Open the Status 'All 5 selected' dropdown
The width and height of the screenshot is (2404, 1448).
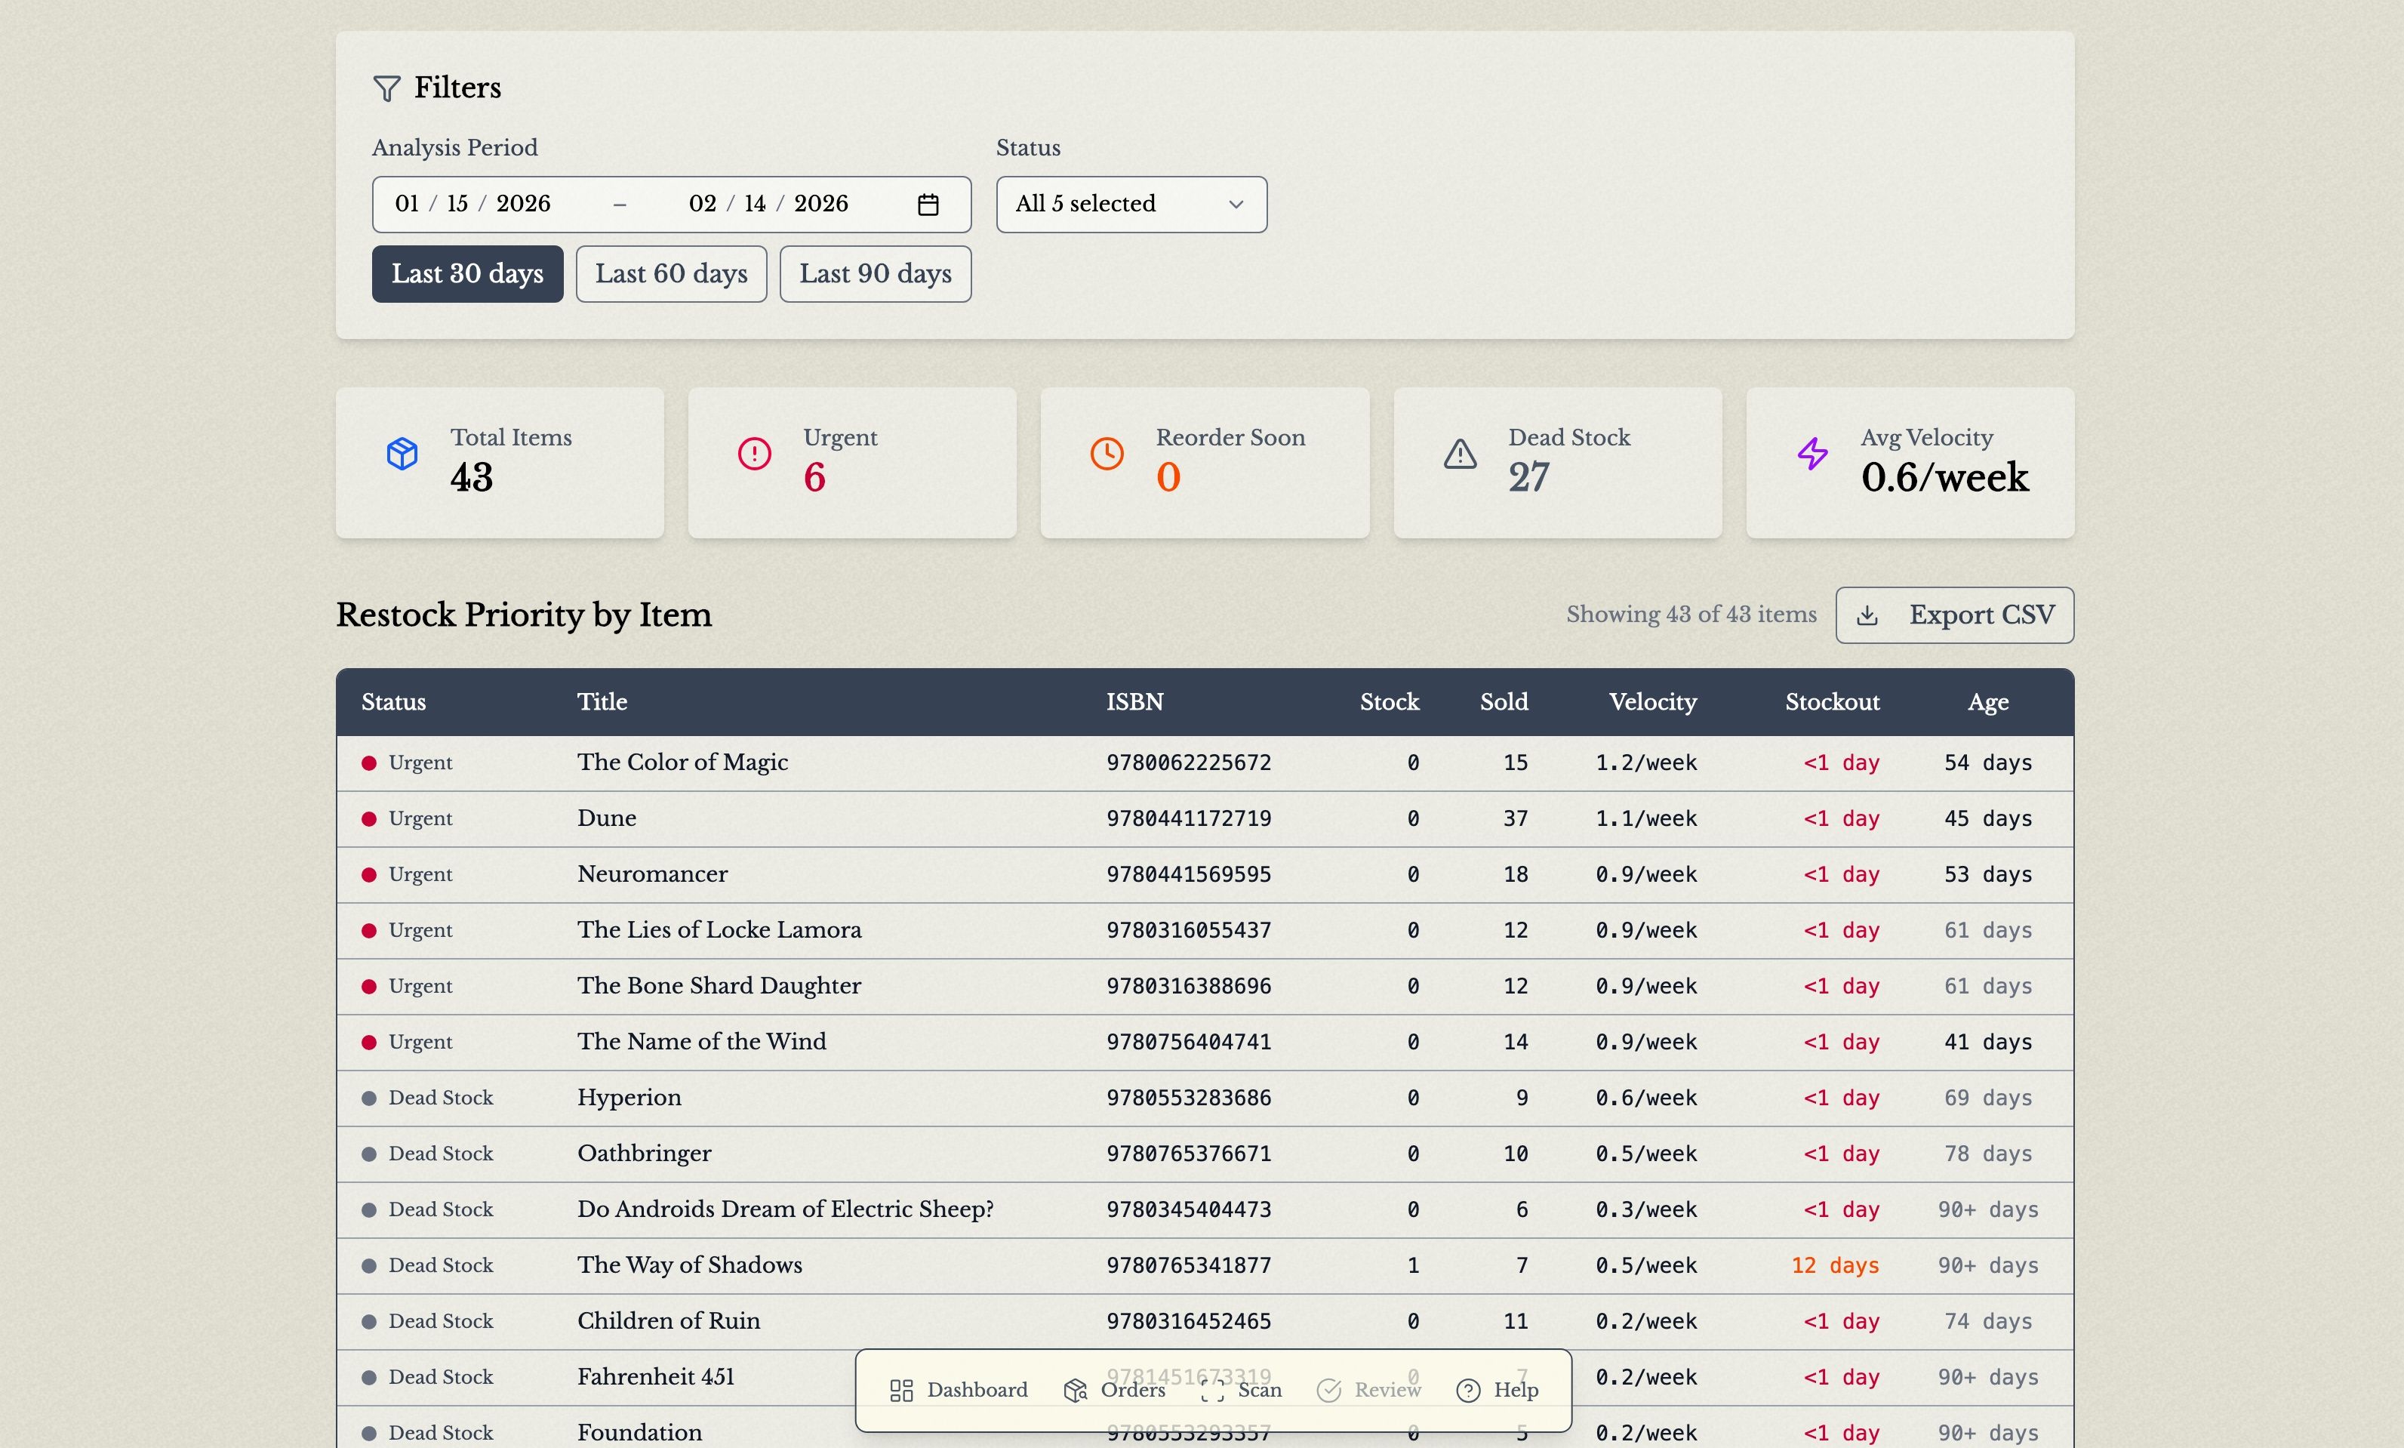[1131, 204]
